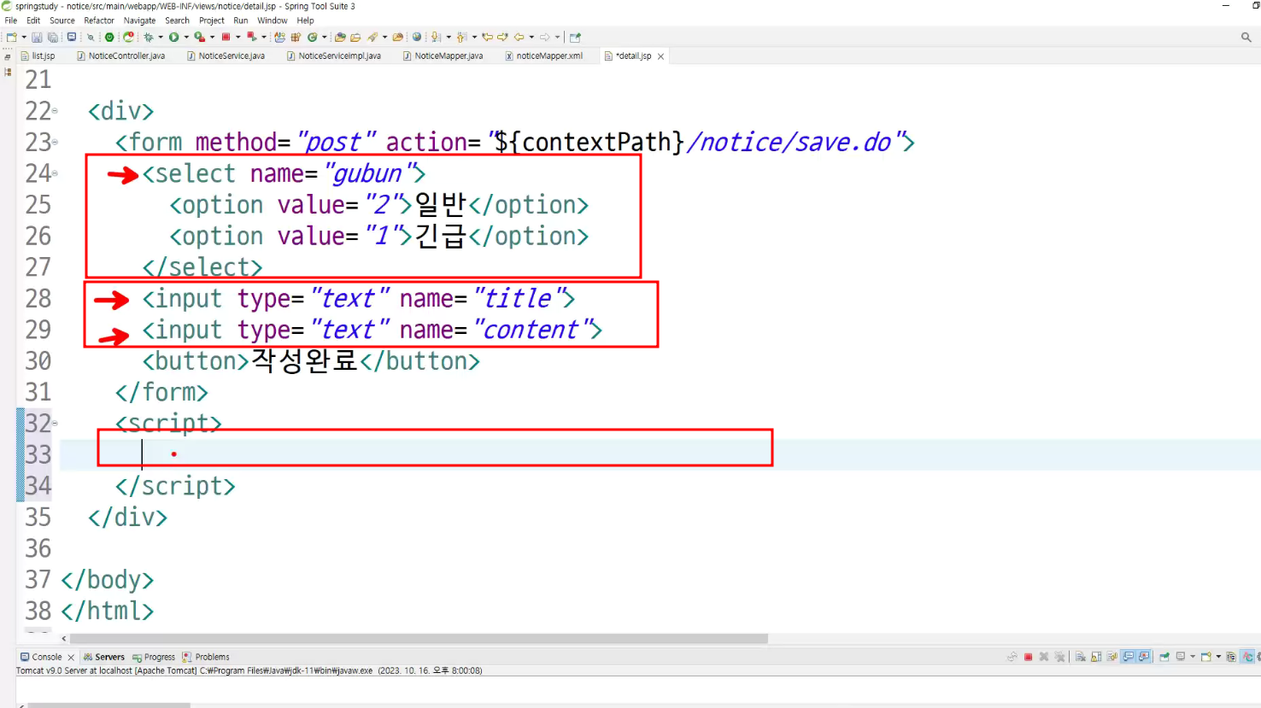Open the Help menu
The width and height of the screenshot is (1261, 708).
[305, 20]
